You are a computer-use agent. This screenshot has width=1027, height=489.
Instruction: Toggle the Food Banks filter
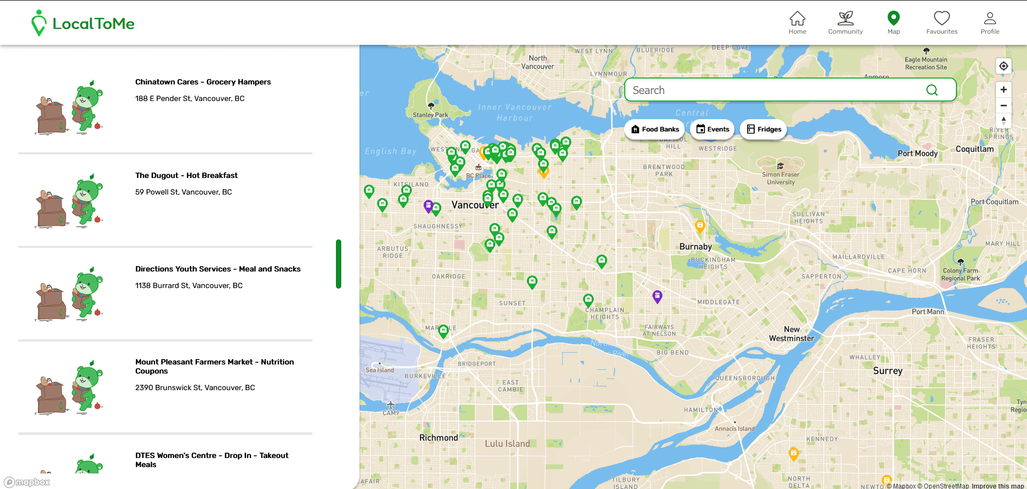point(655,129)
